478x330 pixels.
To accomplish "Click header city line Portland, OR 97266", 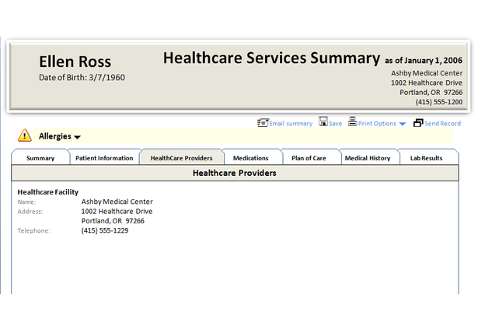I will point(431,93).
